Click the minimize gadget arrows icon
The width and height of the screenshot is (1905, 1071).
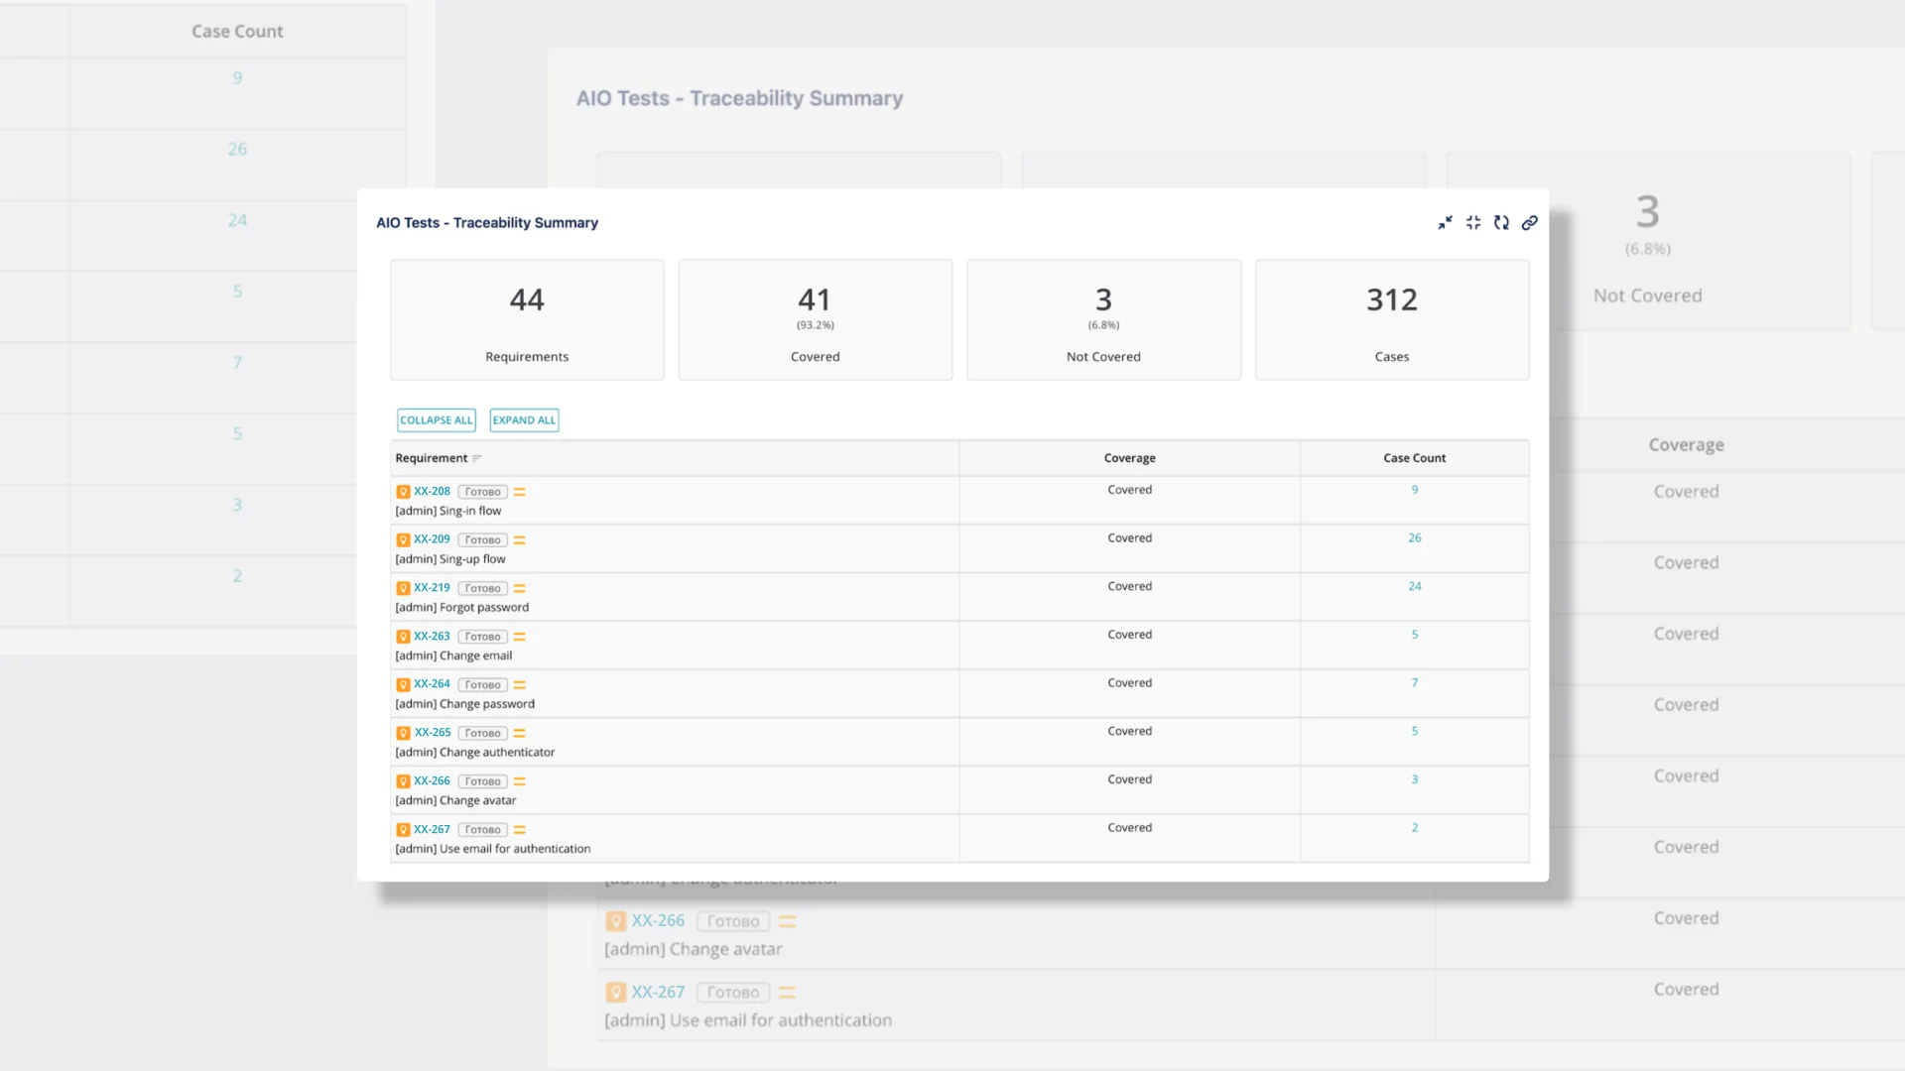pyautogui.click(x=1445, y=223)
